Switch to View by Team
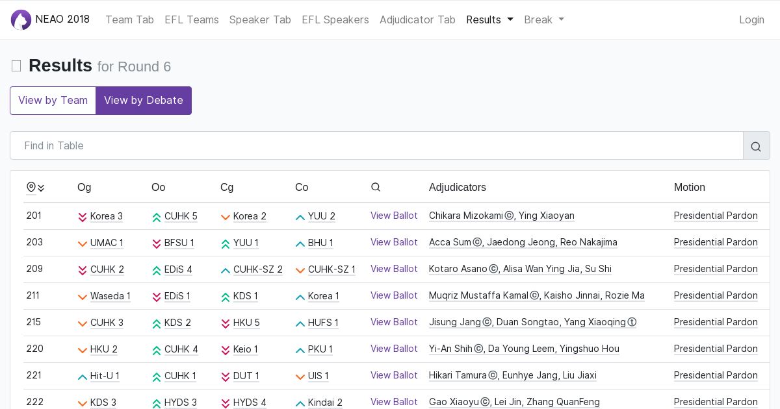 53,101
